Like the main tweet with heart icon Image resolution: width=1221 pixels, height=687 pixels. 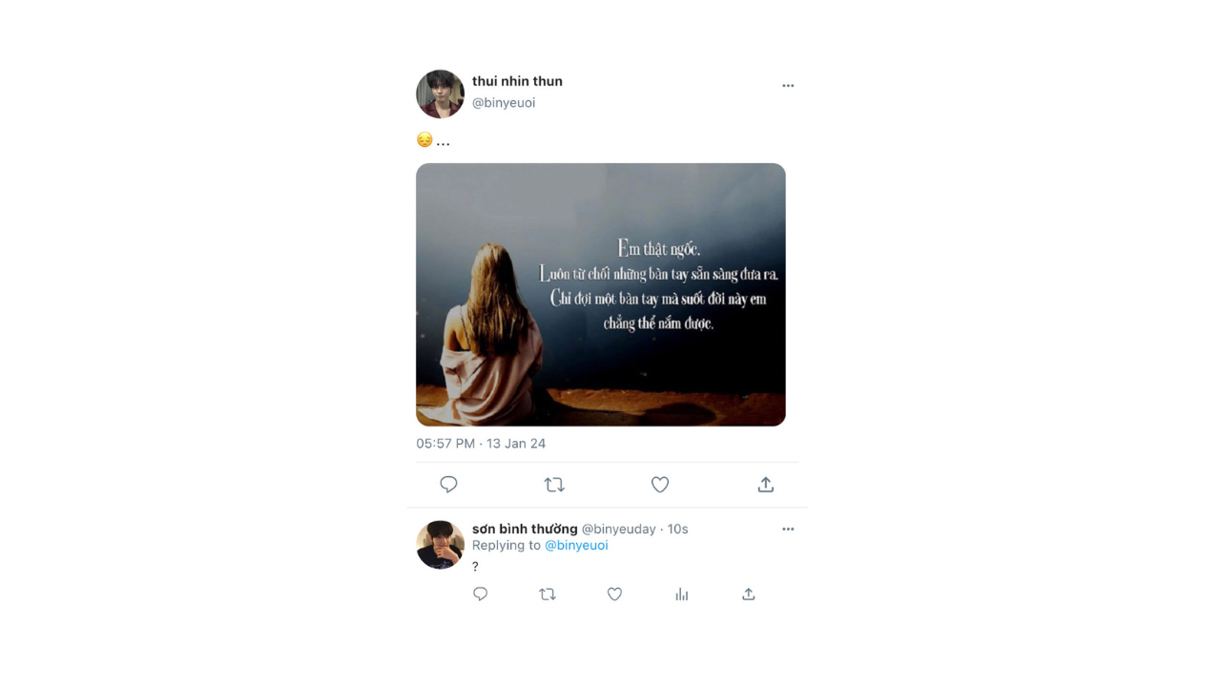tap(660, 485)
